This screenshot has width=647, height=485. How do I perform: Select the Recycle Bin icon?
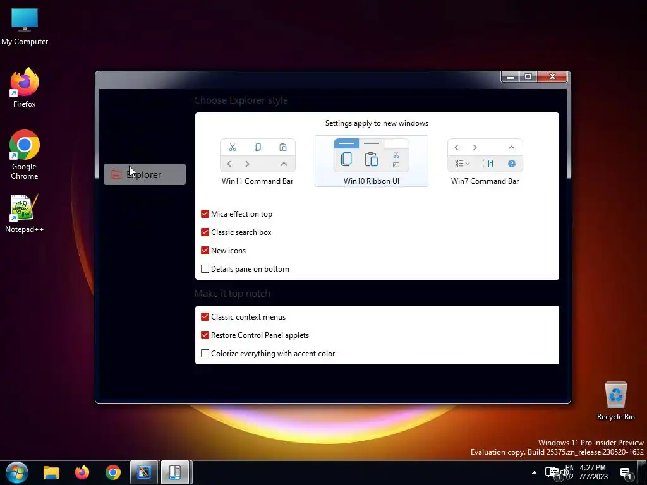point(615,401)
